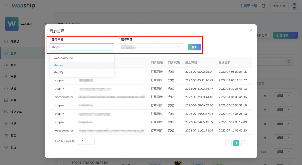Open the page size dropdown showing 10
Image resolution: width=302 pixels, height=165 pixels.
(x=86, y=141)
